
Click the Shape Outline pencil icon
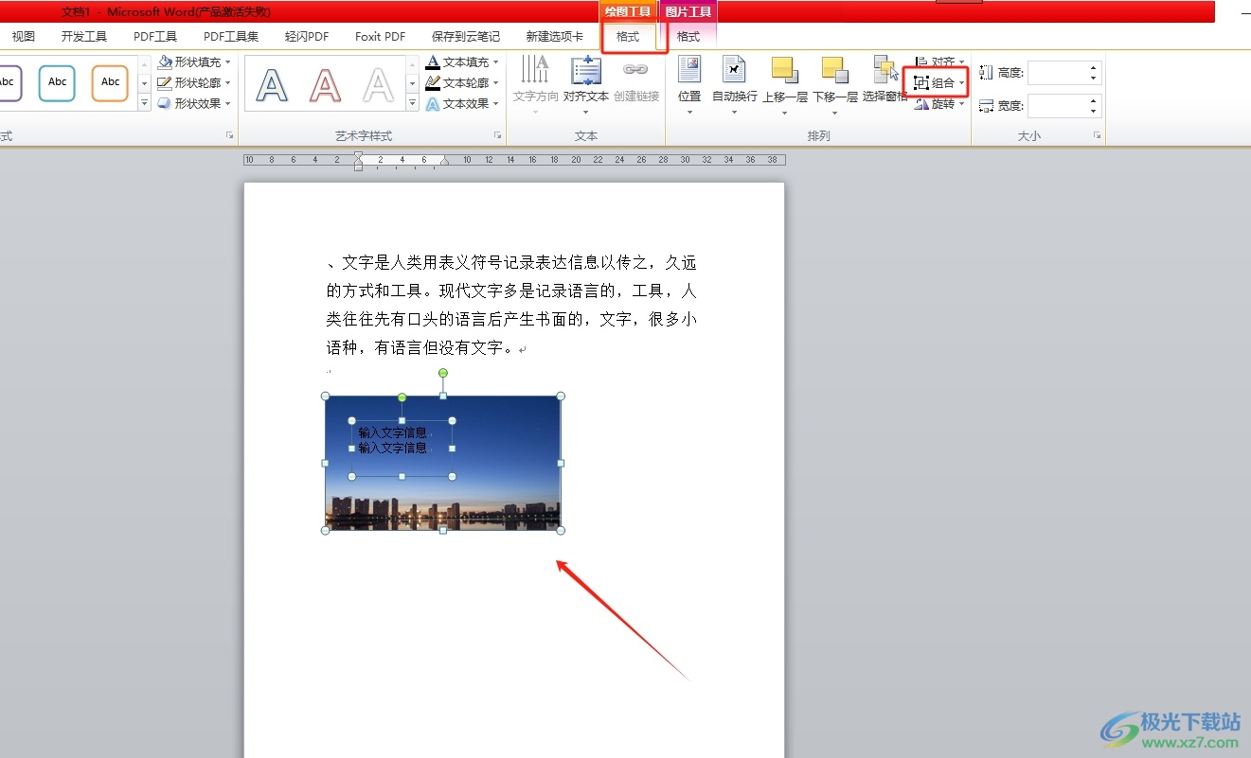click(x=165, y=83)
